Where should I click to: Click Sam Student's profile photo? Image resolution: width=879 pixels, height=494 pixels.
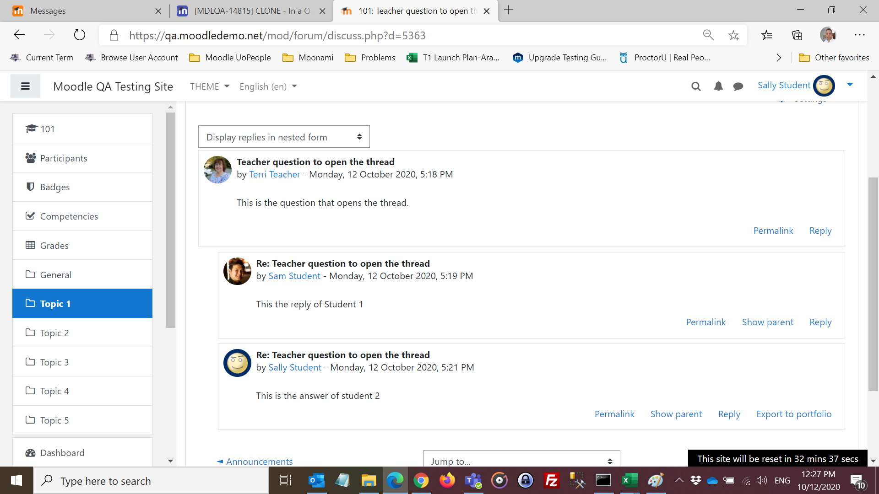237,271
